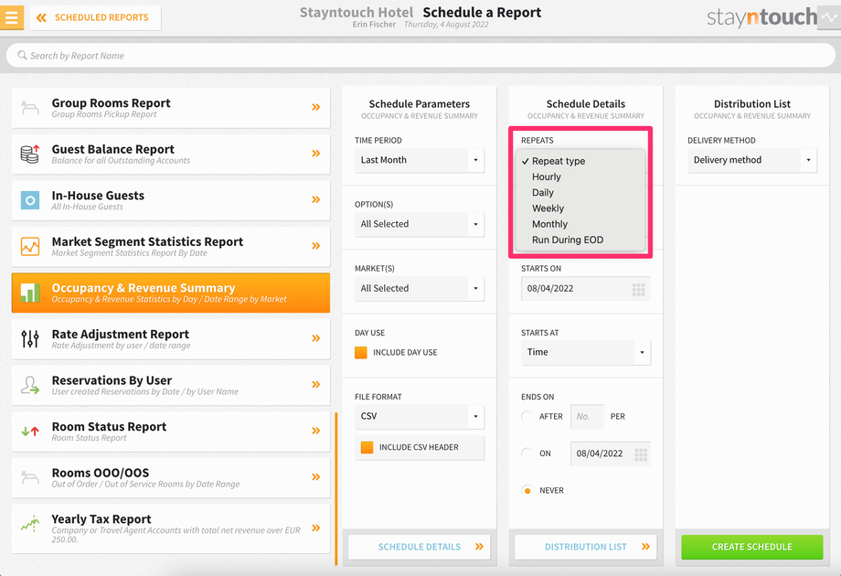
Task: Click the Occupancy & Revenue Summary bar icon
Action: [x=30, y=293]
